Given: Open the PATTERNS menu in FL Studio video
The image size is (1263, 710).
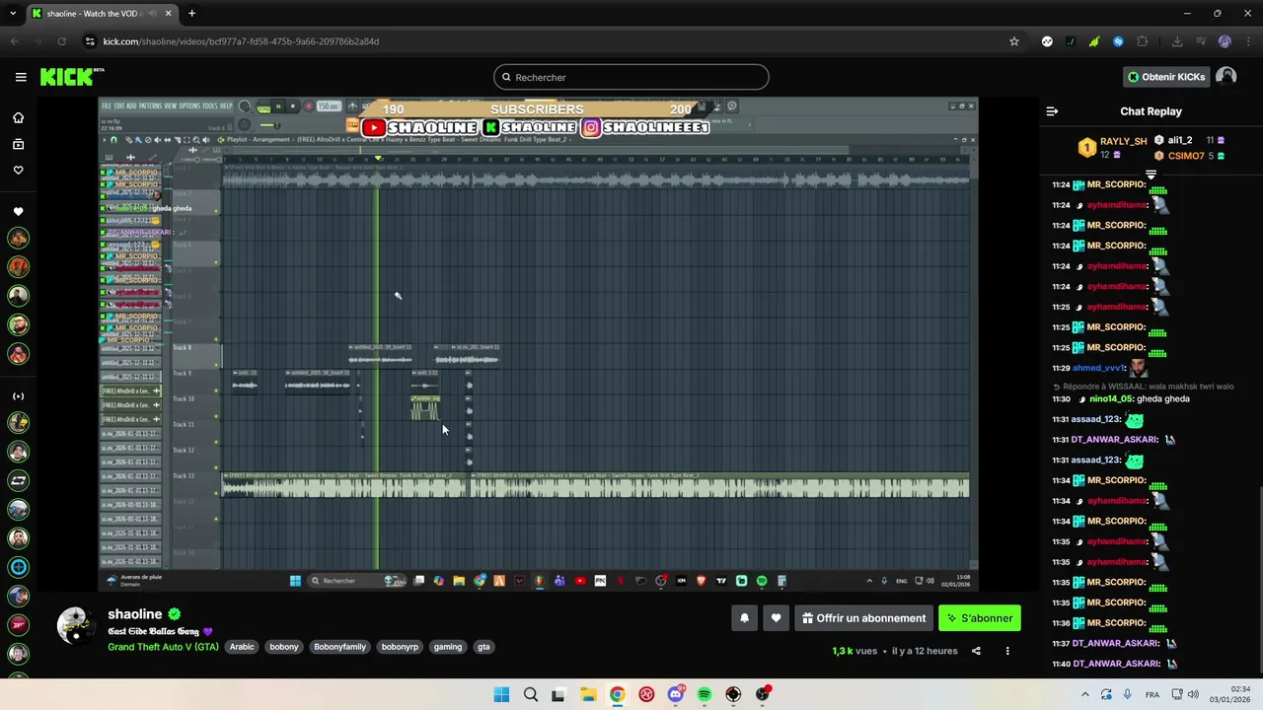Looking at the screenshot, I should pos(150,106).
